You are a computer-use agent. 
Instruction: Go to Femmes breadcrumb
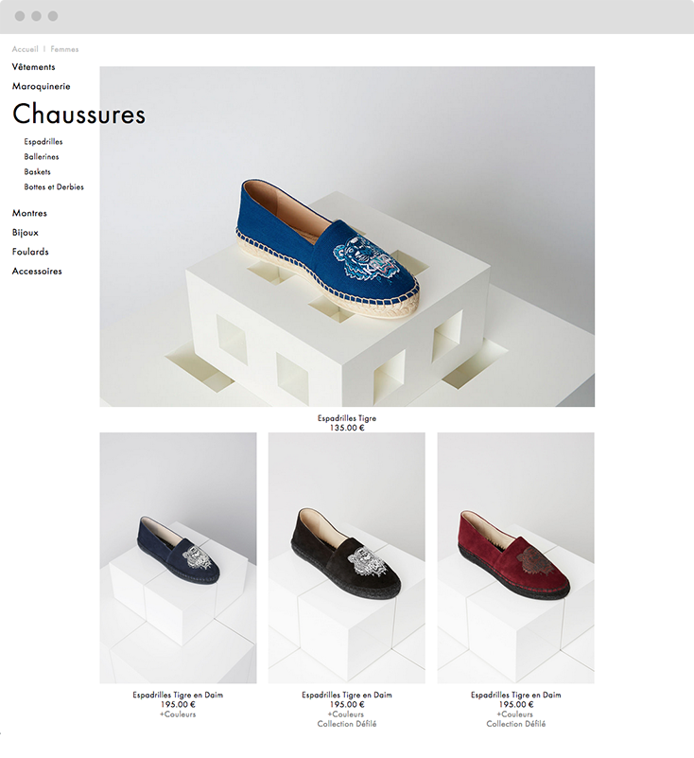click(64, 49)
